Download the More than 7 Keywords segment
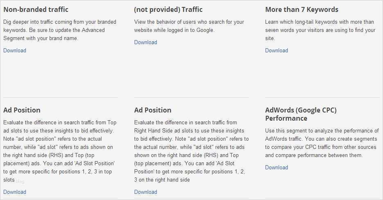Viewport: 383px width, 200px height. coord(277,51)
